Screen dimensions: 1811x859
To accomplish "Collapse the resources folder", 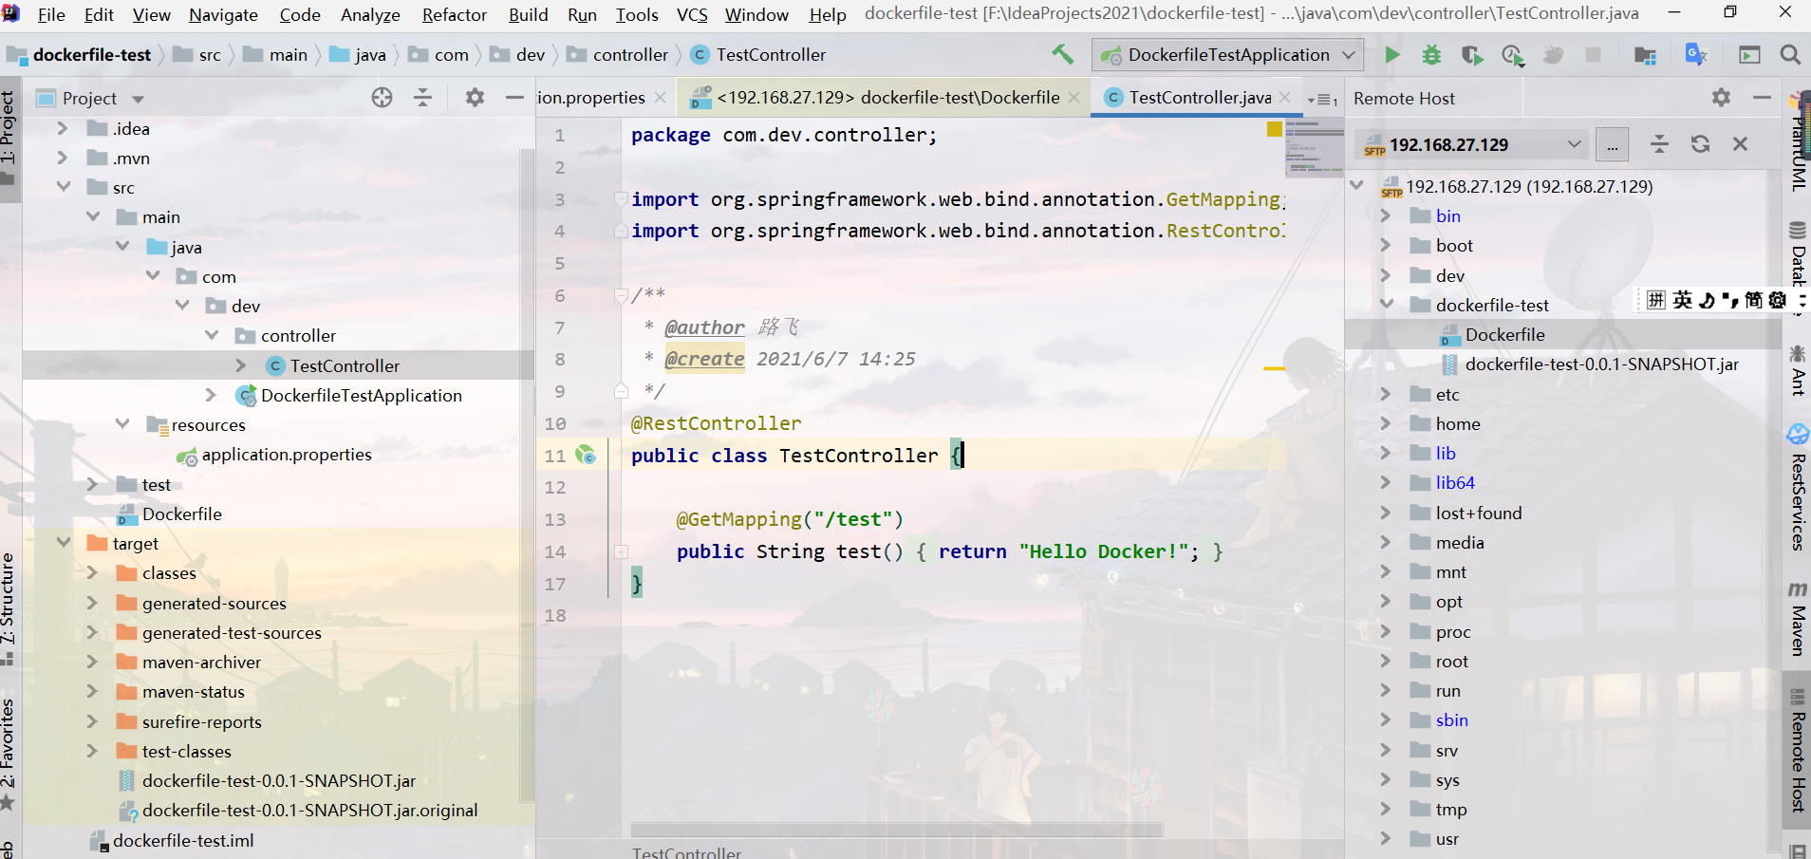I will [x=122, y=424].
